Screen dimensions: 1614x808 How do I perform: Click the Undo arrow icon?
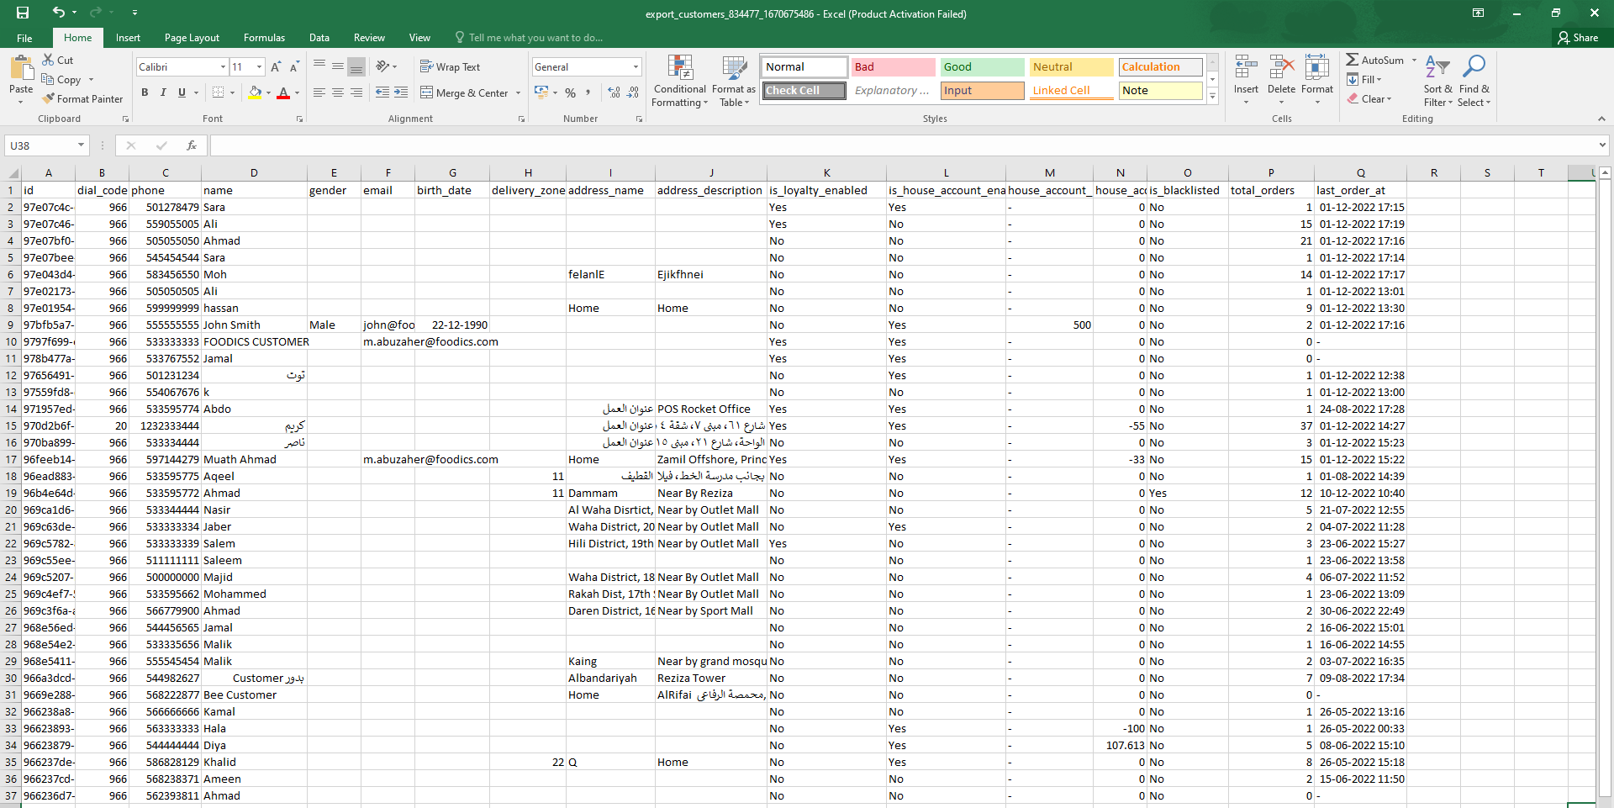point(58,13)
